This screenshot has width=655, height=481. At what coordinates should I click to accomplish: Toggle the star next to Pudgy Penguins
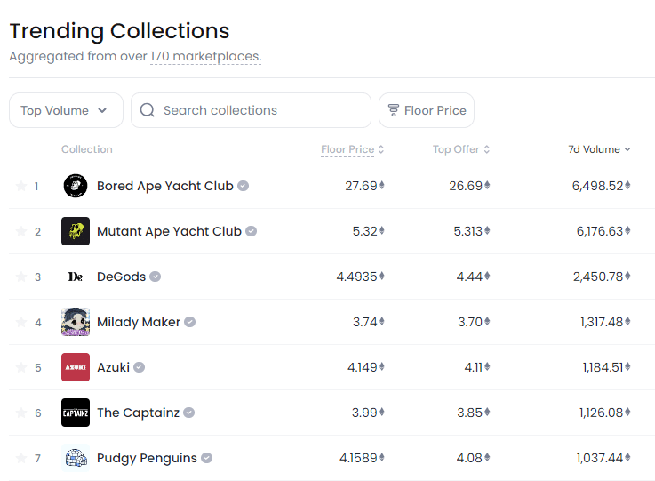coord(21,458)
